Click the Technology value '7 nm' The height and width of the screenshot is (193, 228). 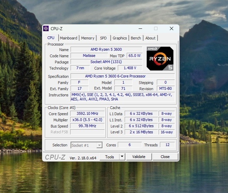coord(80,68)
